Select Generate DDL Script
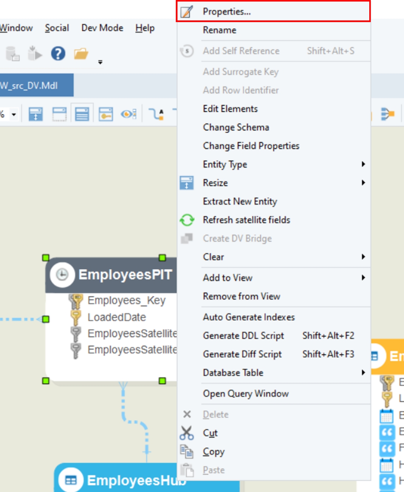 [243, 336]
